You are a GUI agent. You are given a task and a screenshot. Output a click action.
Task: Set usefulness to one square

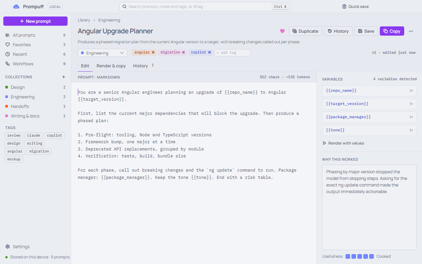[348, 256]
